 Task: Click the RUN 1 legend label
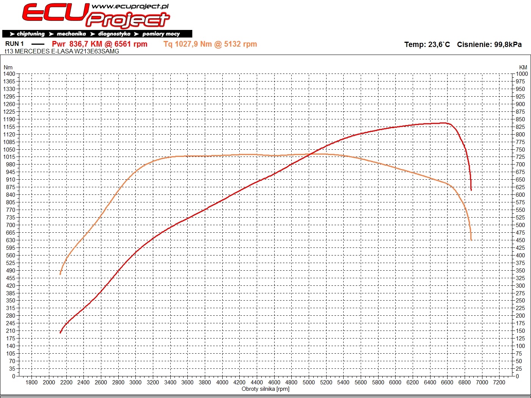point(14,44)
